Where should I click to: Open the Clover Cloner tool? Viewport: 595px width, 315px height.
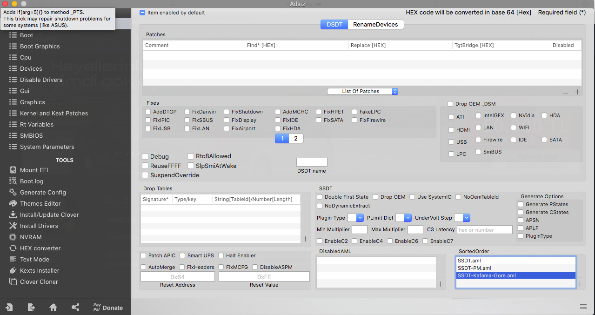(39, 282)
